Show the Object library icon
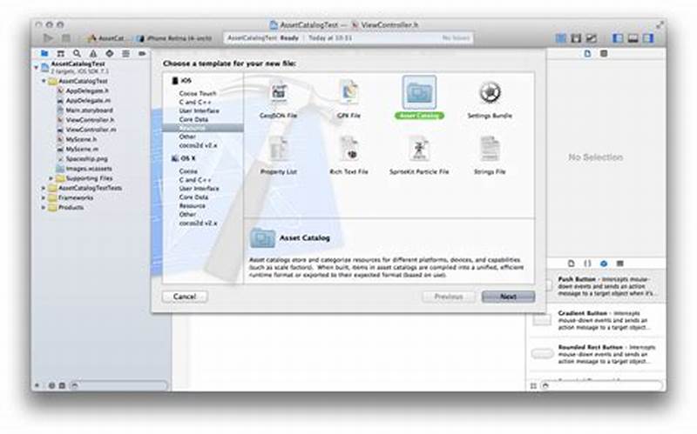Screen dimensions: 697x434 click(x=604, y=264)
